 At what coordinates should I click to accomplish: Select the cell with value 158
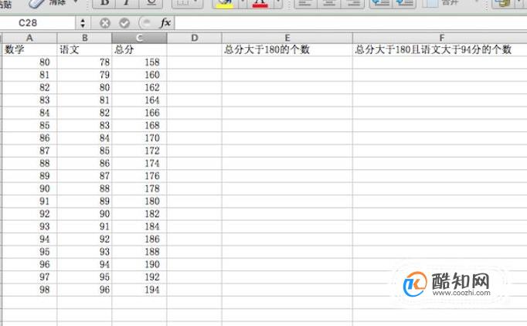[140, 62]
